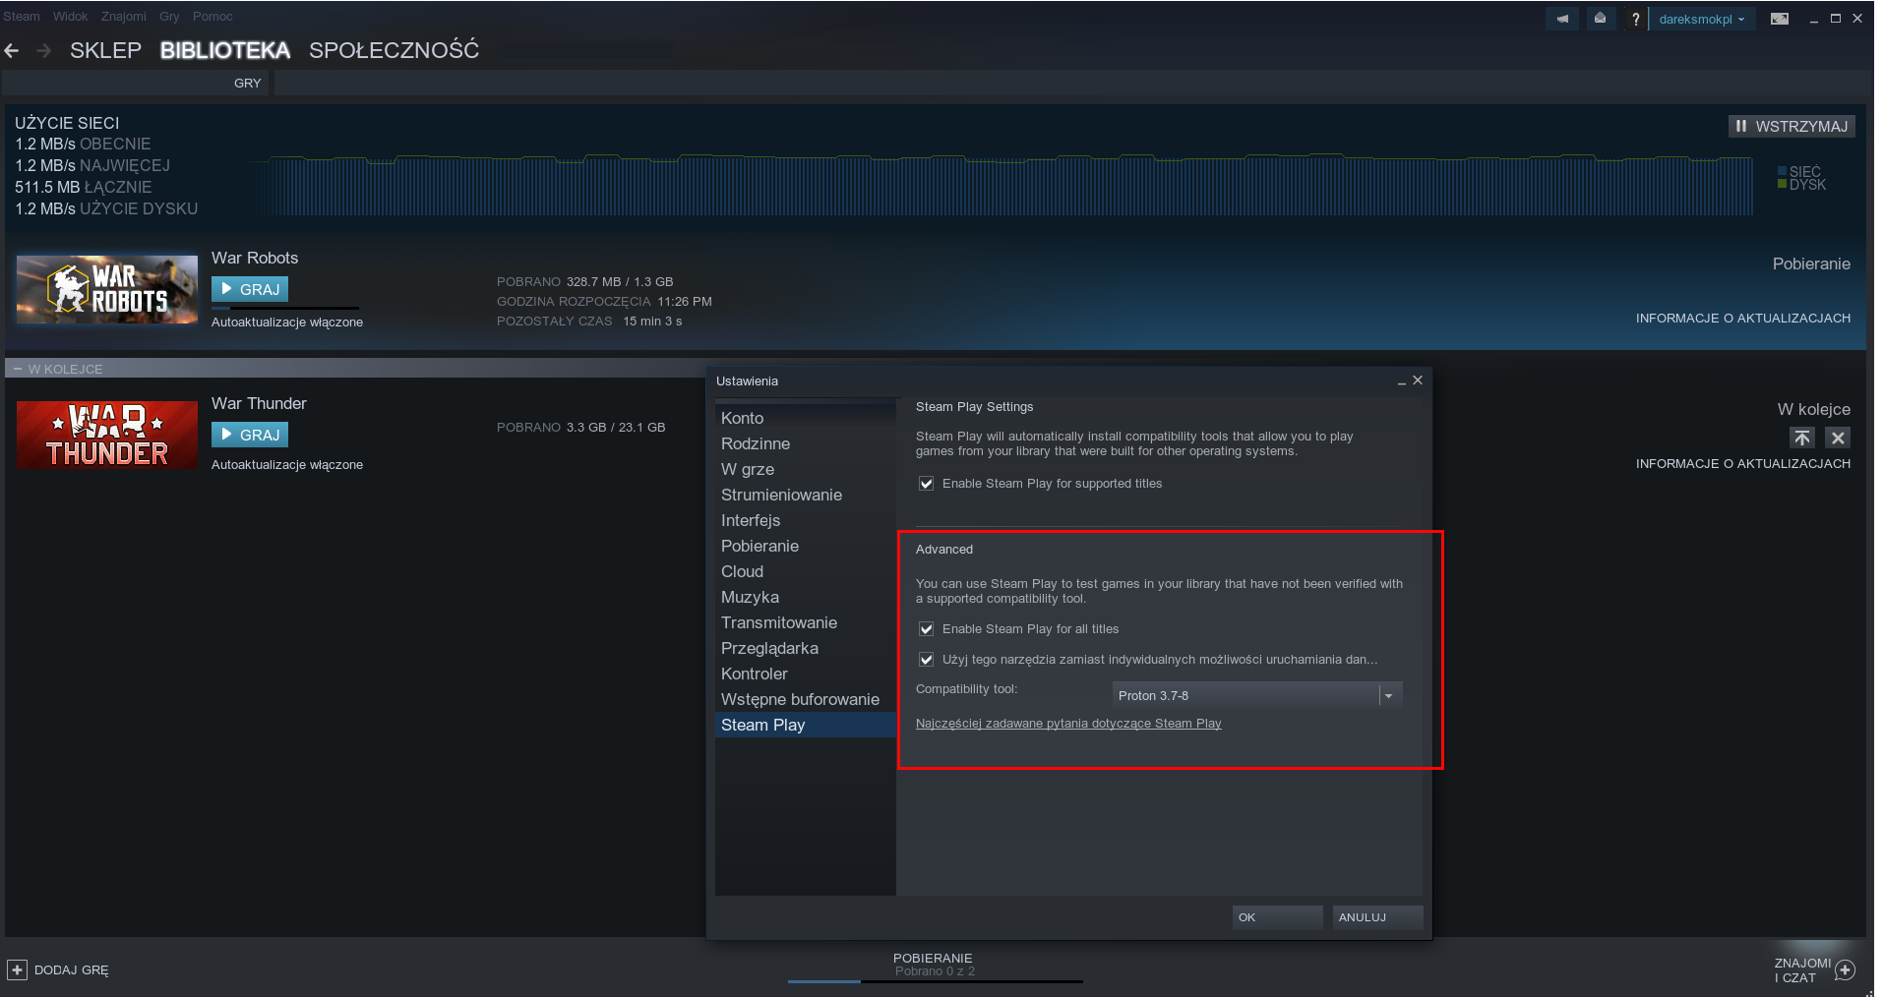Open the Widok menu
This screenshot has width=1883, height=997.
click(x=71, y=17)
